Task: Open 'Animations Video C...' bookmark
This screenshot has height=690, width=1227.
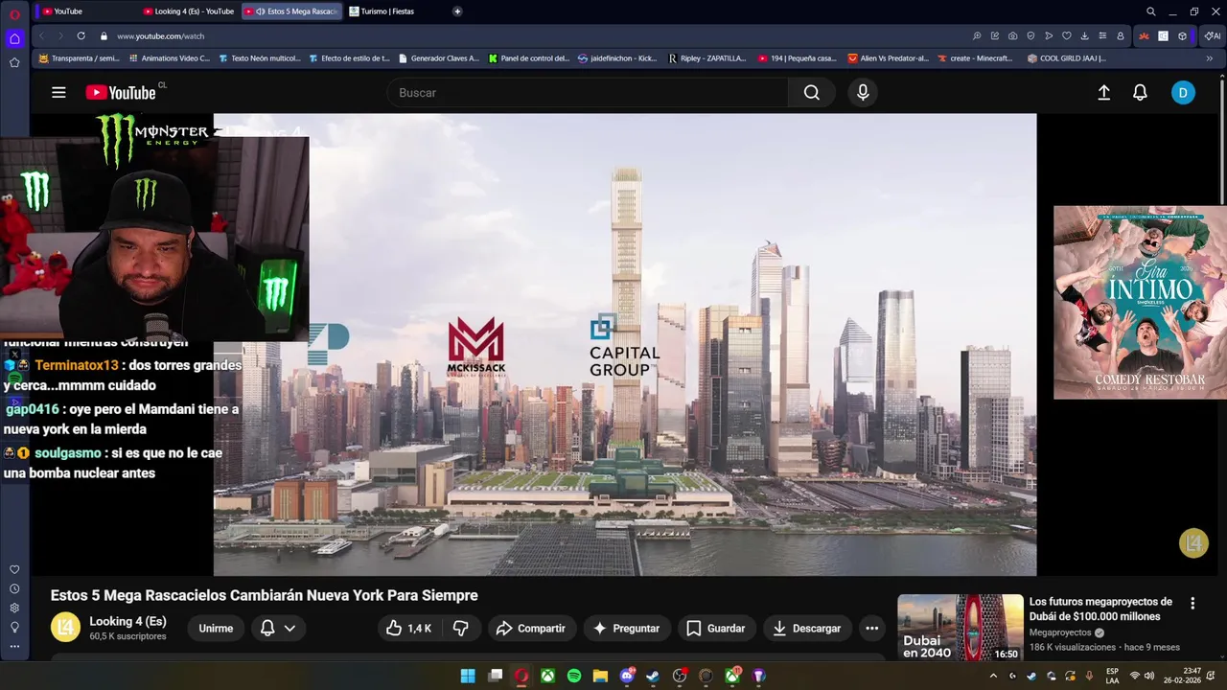Action: point(169,58)
